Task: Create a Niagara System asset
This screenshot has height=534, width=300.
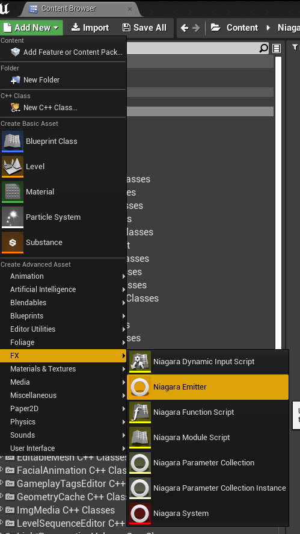Action: pyautogui.click(x=208, y=513)
